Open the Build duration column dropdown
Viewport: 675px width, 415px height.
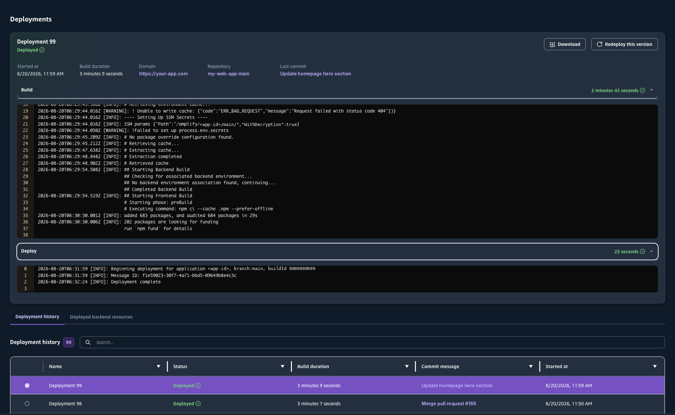pyautogui.click(x=407, y=366)
